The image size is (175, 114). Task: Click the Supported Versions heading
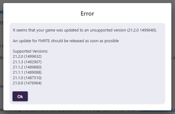coord(30,51)
